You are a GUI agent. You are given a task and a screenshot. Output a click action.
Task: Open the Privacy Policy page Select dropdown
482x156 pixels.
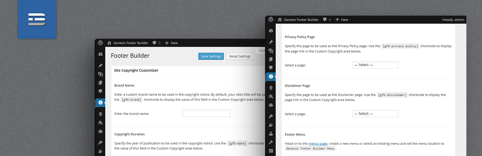coord(375,65)
